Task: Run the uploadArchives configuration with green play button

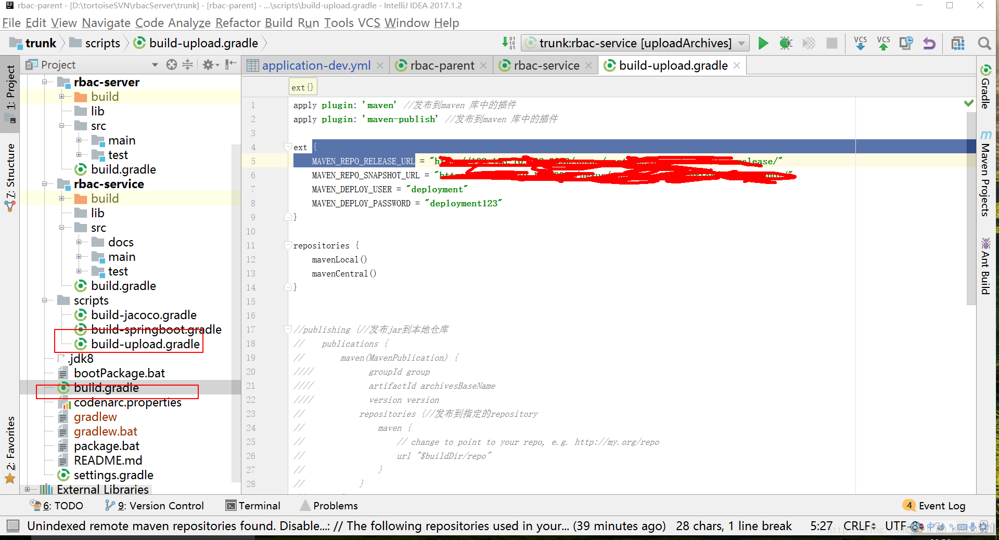Action: tap(763, 43)
